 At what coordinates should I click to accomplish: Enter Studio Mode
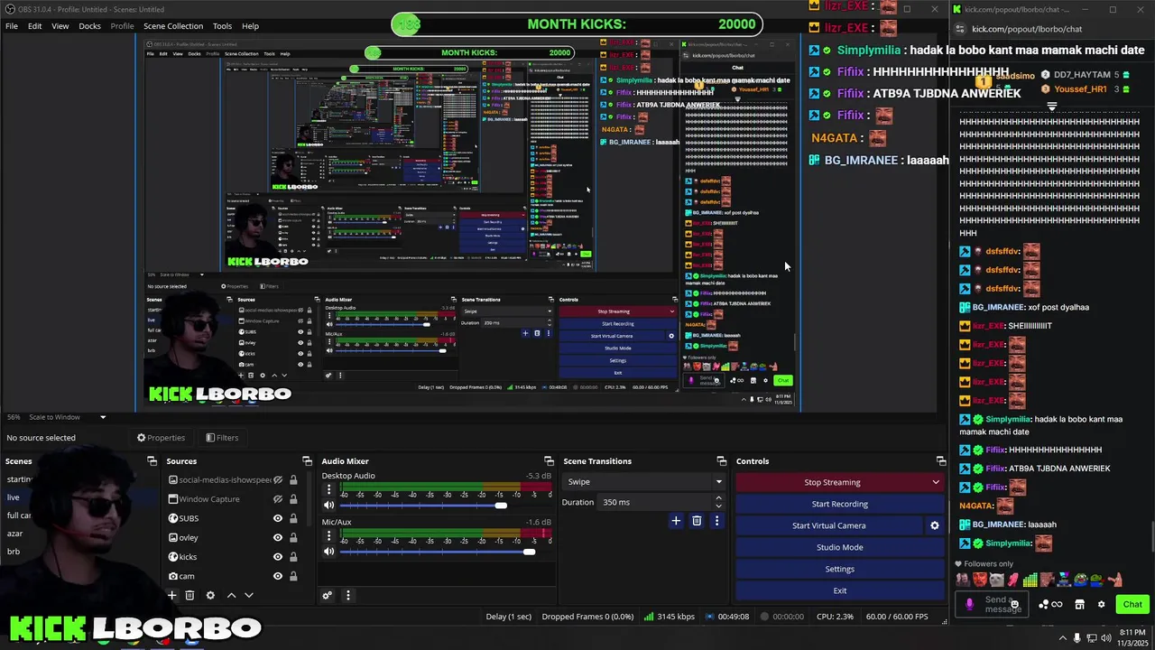click(839, 547)
